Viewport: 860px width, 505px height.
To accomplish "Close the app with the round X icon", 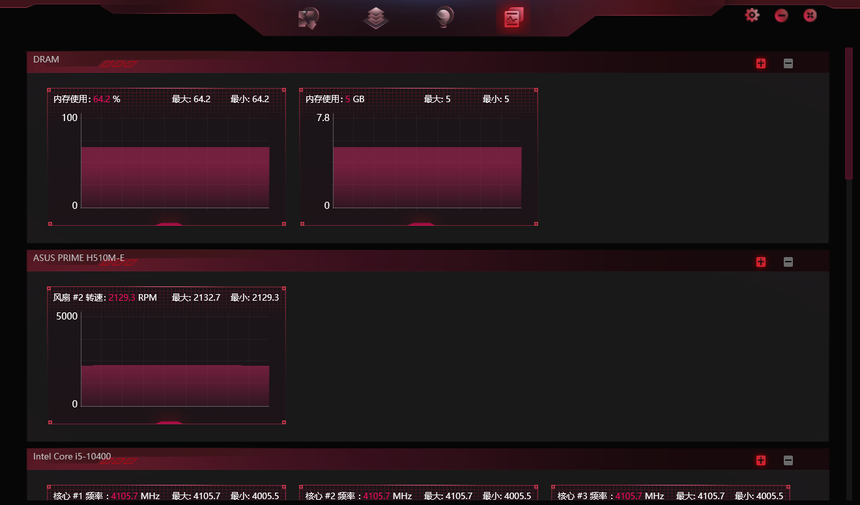I will tap(810, 15).
